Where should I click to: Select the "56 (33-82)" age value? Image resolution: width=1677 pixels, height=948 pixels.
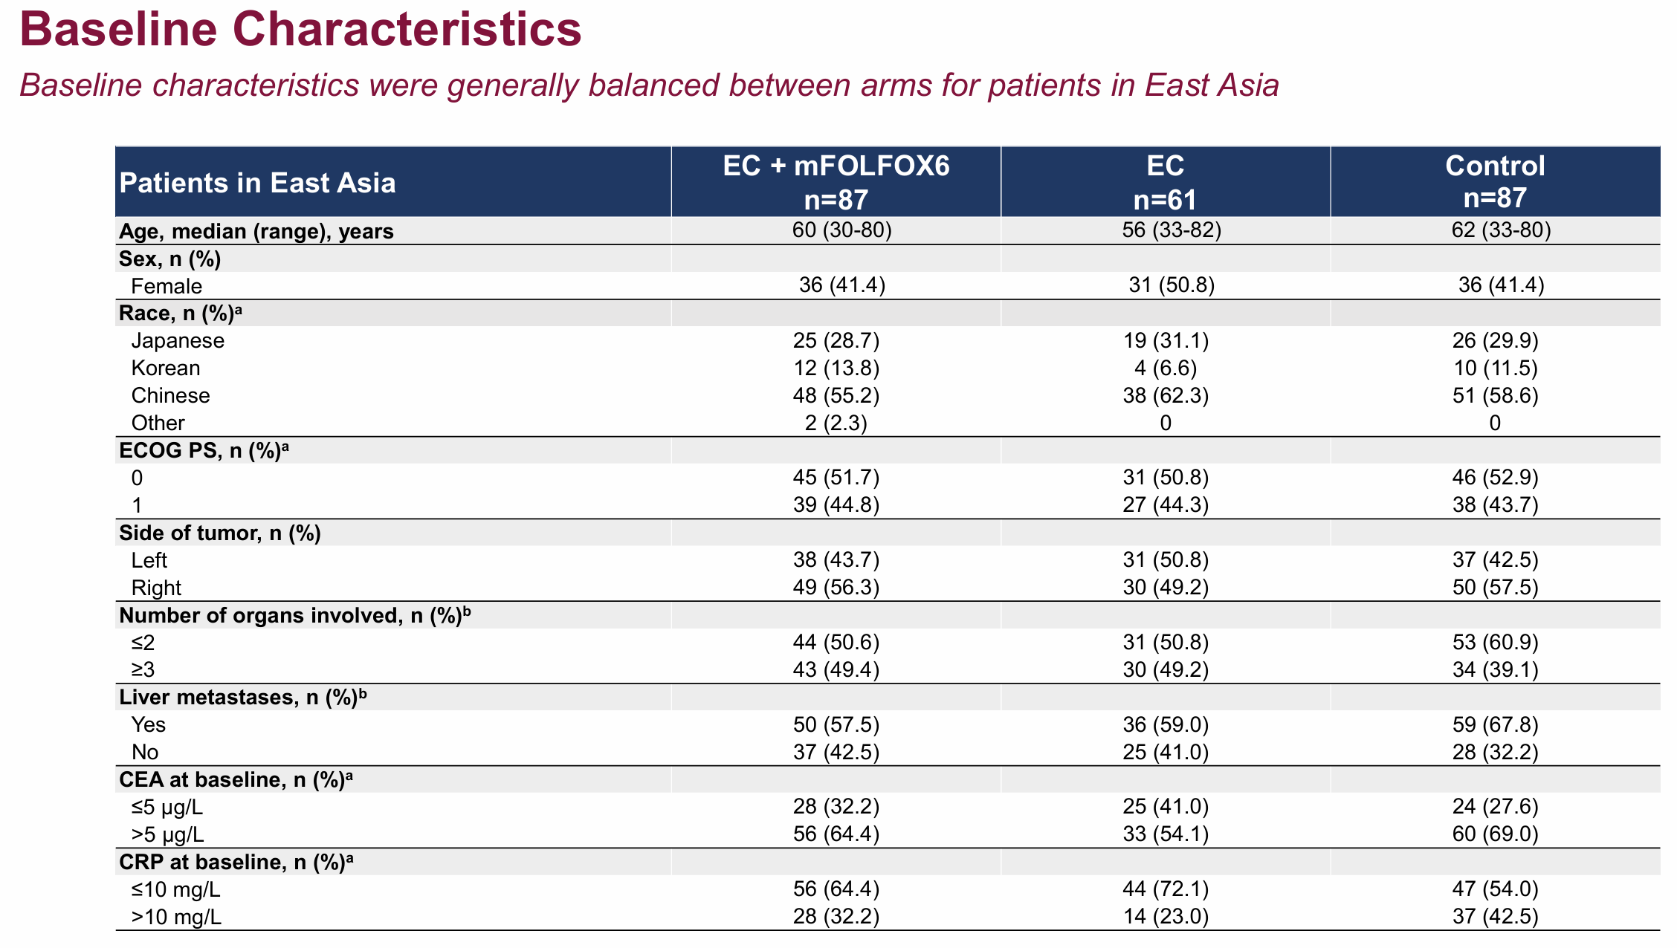(x=1166, y=230)
